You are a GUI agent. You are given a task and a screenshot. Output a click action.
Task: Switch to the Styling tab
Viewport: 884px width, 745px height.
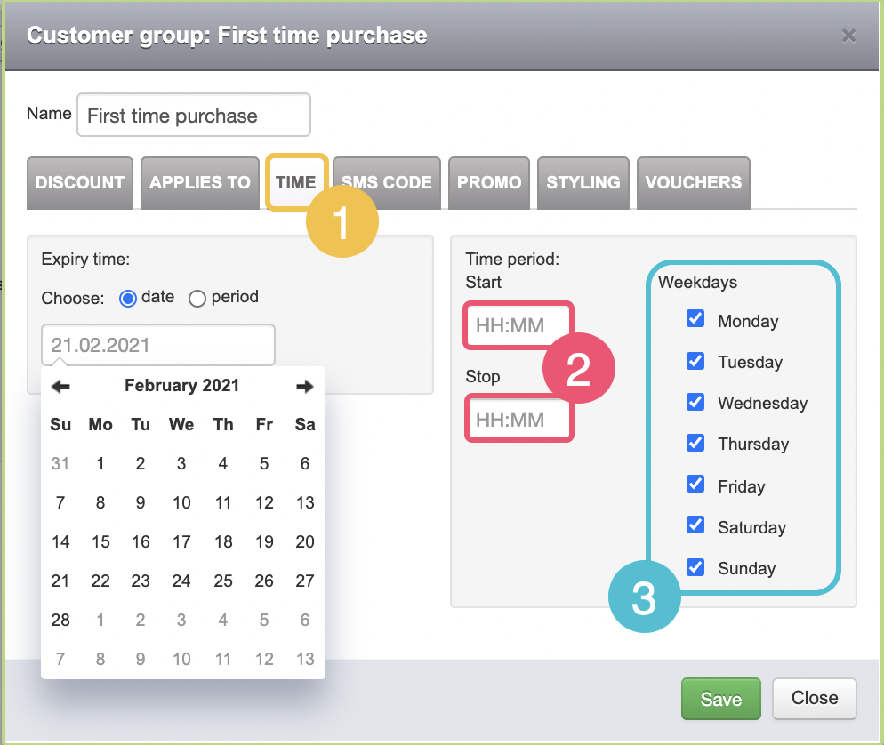(583, 182)
